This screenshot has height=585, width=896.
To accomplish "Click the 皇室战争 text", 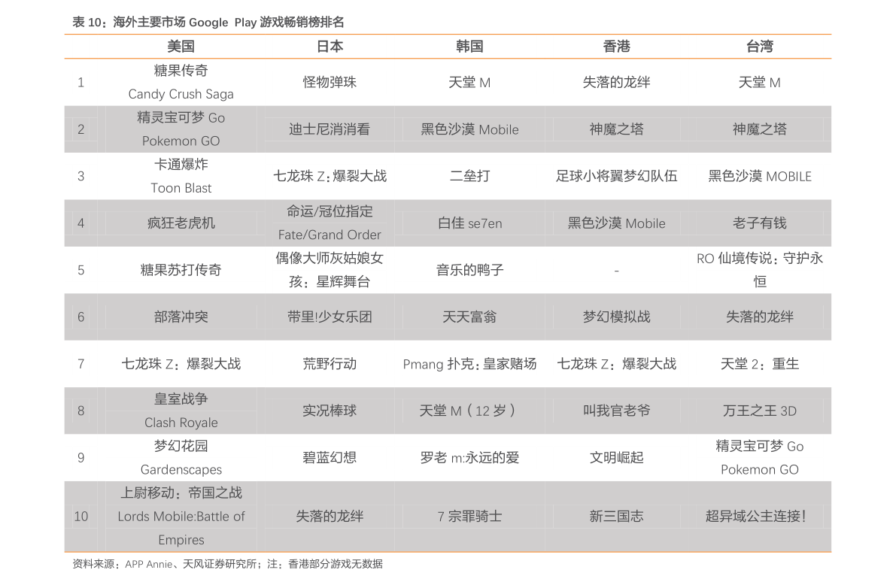I will [x=181, y=399].
